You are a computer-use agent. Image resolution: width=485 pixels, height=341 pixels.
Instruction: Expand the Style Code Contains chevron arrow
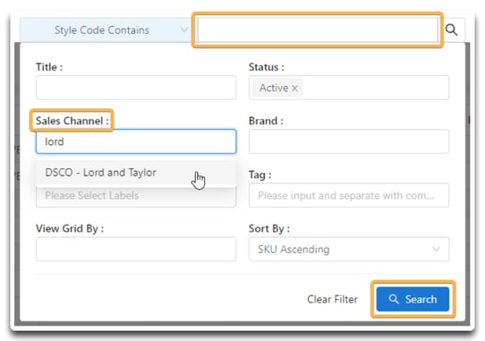point(184,30)
